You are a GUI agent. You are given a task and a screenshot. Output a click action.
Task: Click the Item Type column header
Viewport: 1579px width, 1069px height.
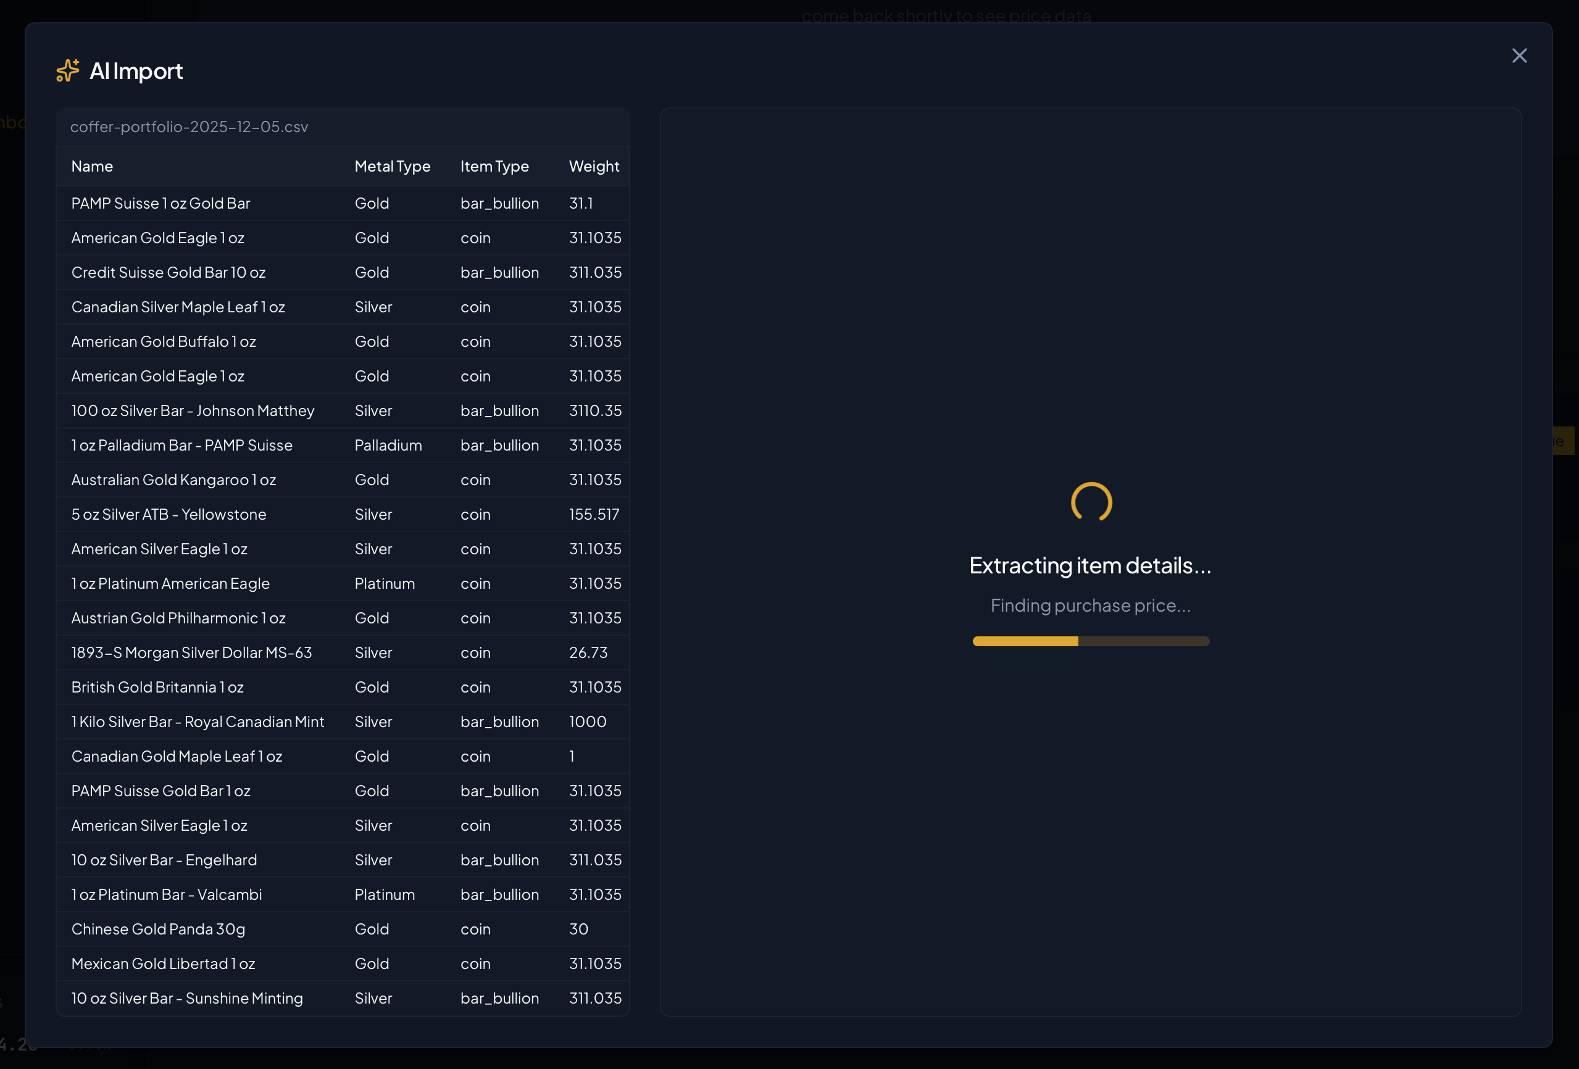(x=494, y=165)
